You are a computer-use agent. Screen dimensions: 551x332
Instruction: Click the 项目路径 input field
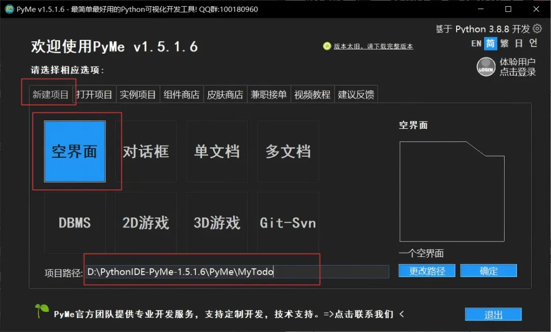coord(237,272)
